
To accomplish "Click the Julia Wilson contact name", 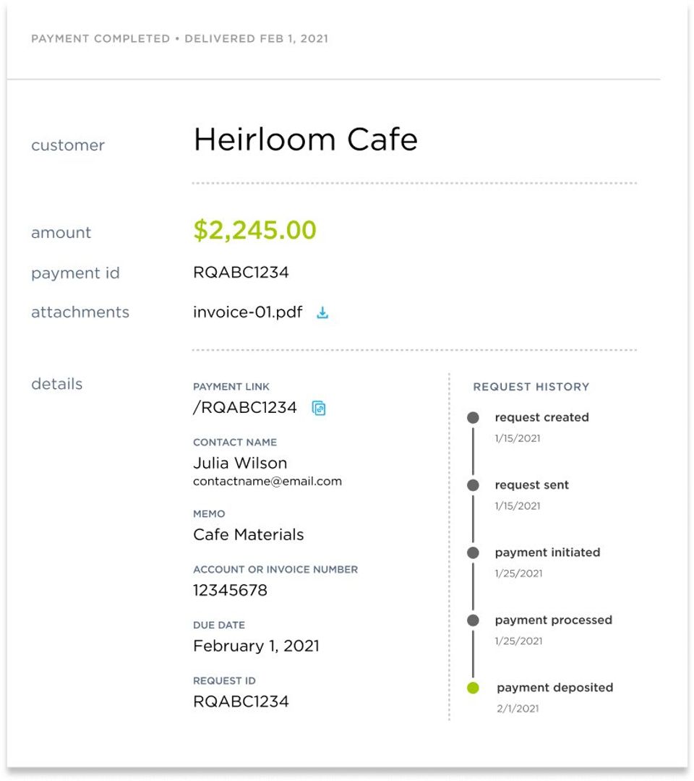I will [240, 463].
